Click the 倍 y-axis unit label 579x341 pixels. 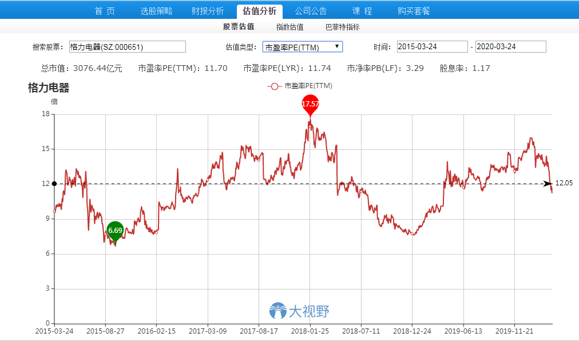coord(54,102)
